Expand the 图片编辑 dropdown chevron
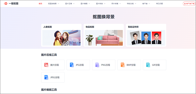 pyautogui.click(x=89, y=4)
